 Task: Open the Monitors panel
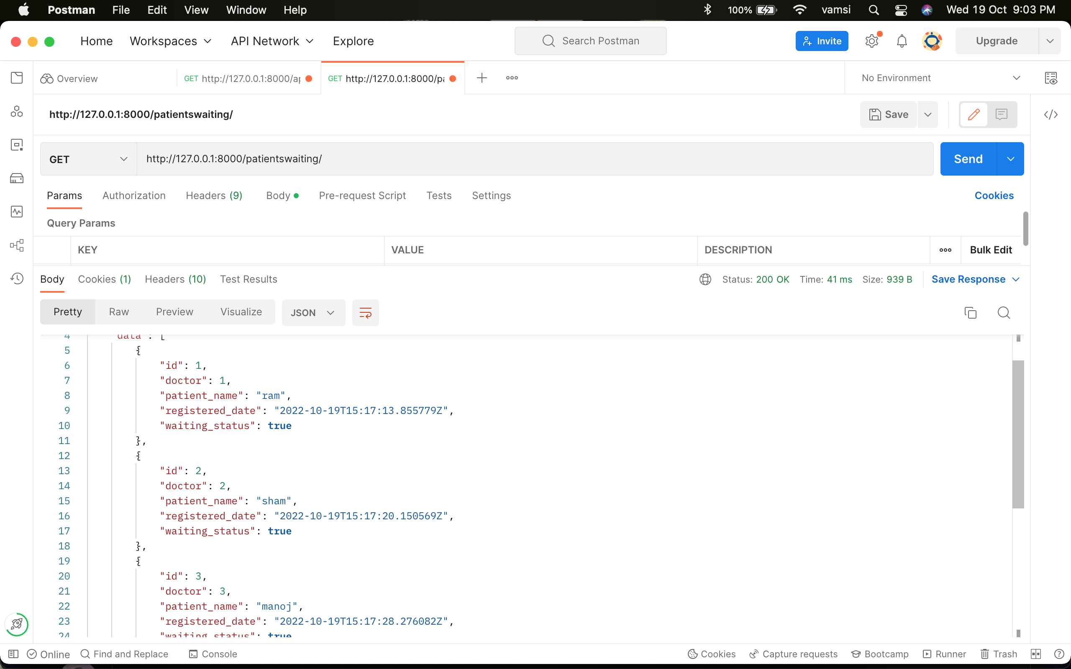click(16, 212)
